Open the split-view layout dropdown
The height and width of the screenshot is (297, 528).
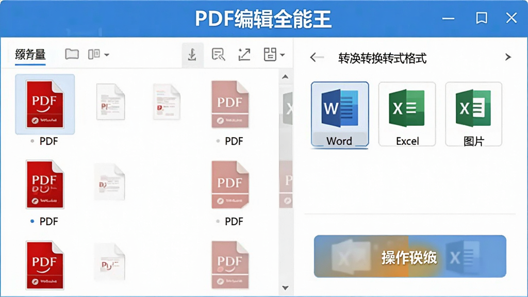coord(98,54)
